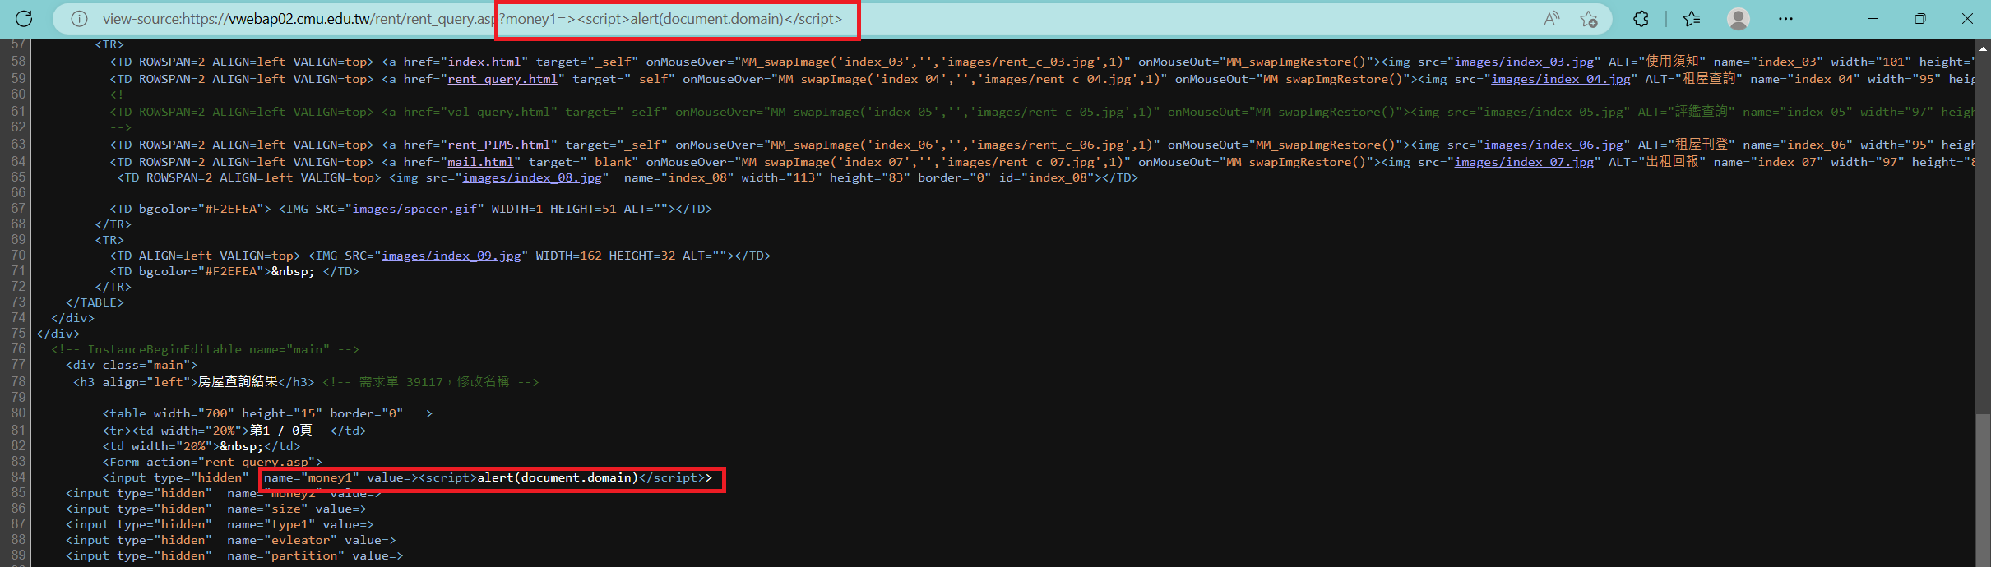Click the InstanceBeginEditable comment line
This screenshot has width=1991, height=567.
(x=205, y=349)
